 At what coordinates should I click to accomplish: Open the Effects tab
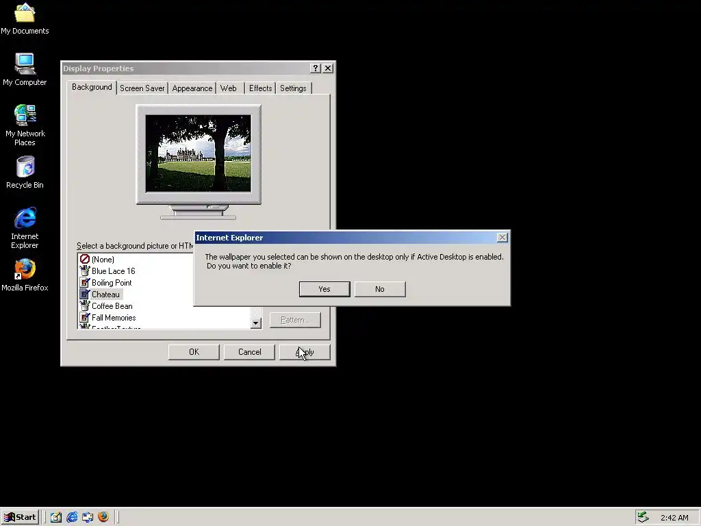click(260, 88)
